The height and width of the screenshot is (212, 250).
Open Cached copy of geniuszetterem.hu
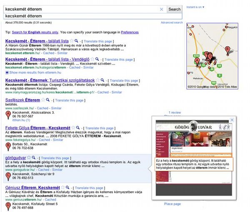click(50, 200)
